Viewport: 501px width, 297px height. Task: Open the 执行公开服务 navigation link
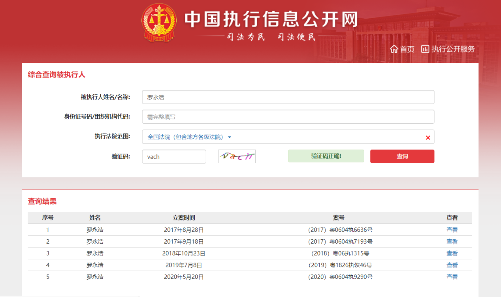(453, 49)
